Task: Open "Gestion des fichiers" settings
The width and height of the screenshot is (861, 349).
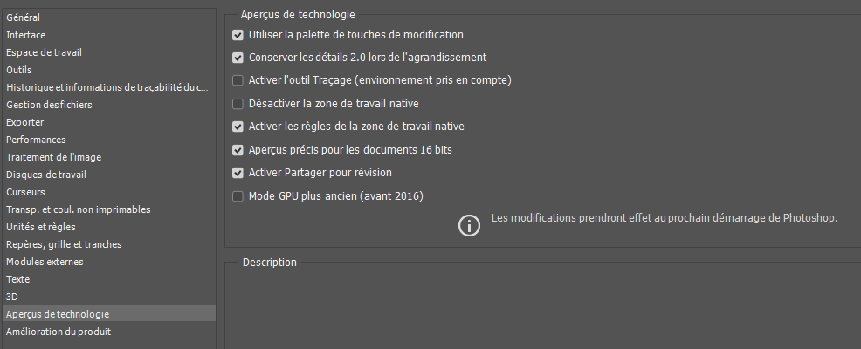Action: pyautogui.click(x=49, y=105)
